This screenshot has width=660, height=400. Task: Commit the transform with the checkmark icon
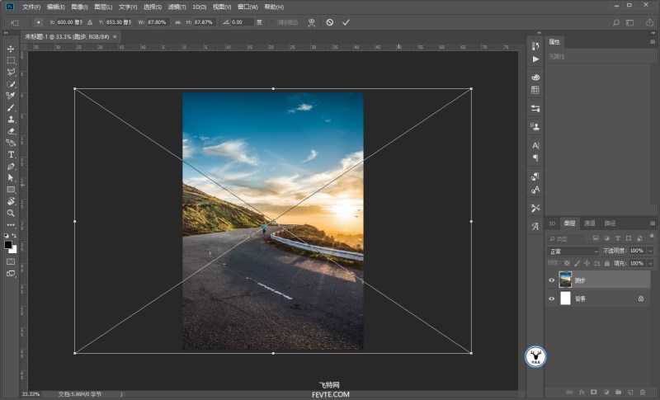pos(346,22)
